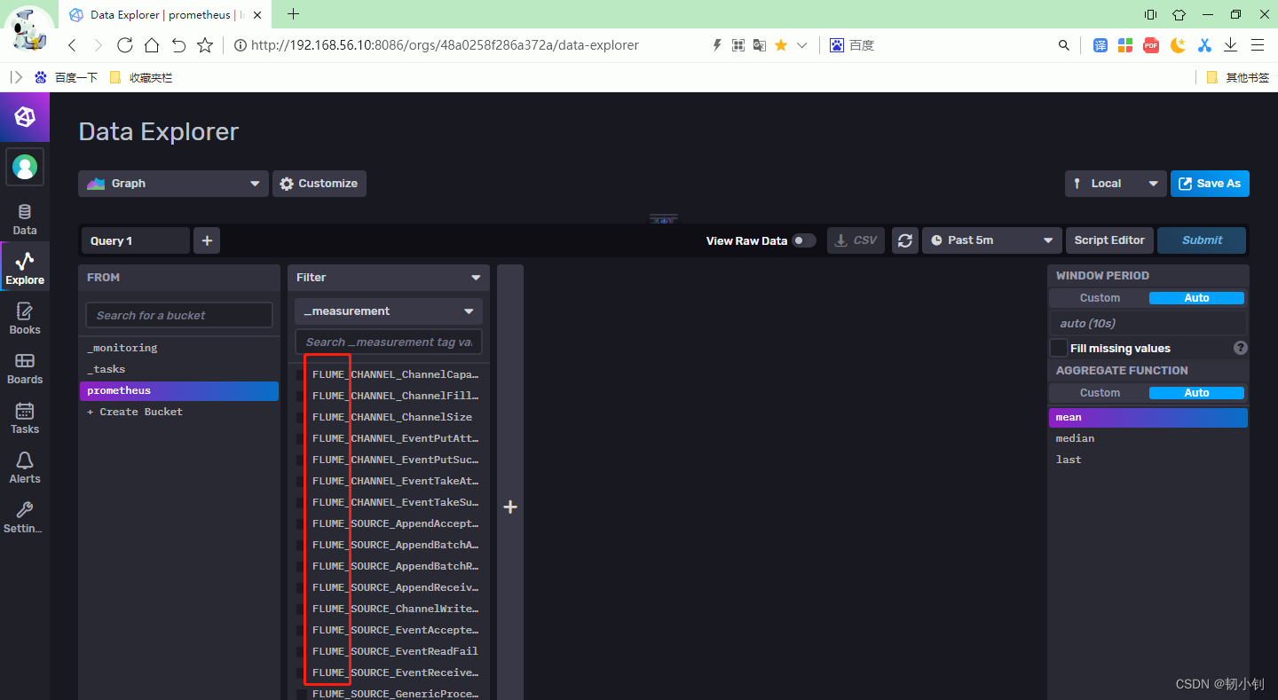Click the PDF extension icon
The height and width of the screenshot is (700, 1278).
(1151, 45)
